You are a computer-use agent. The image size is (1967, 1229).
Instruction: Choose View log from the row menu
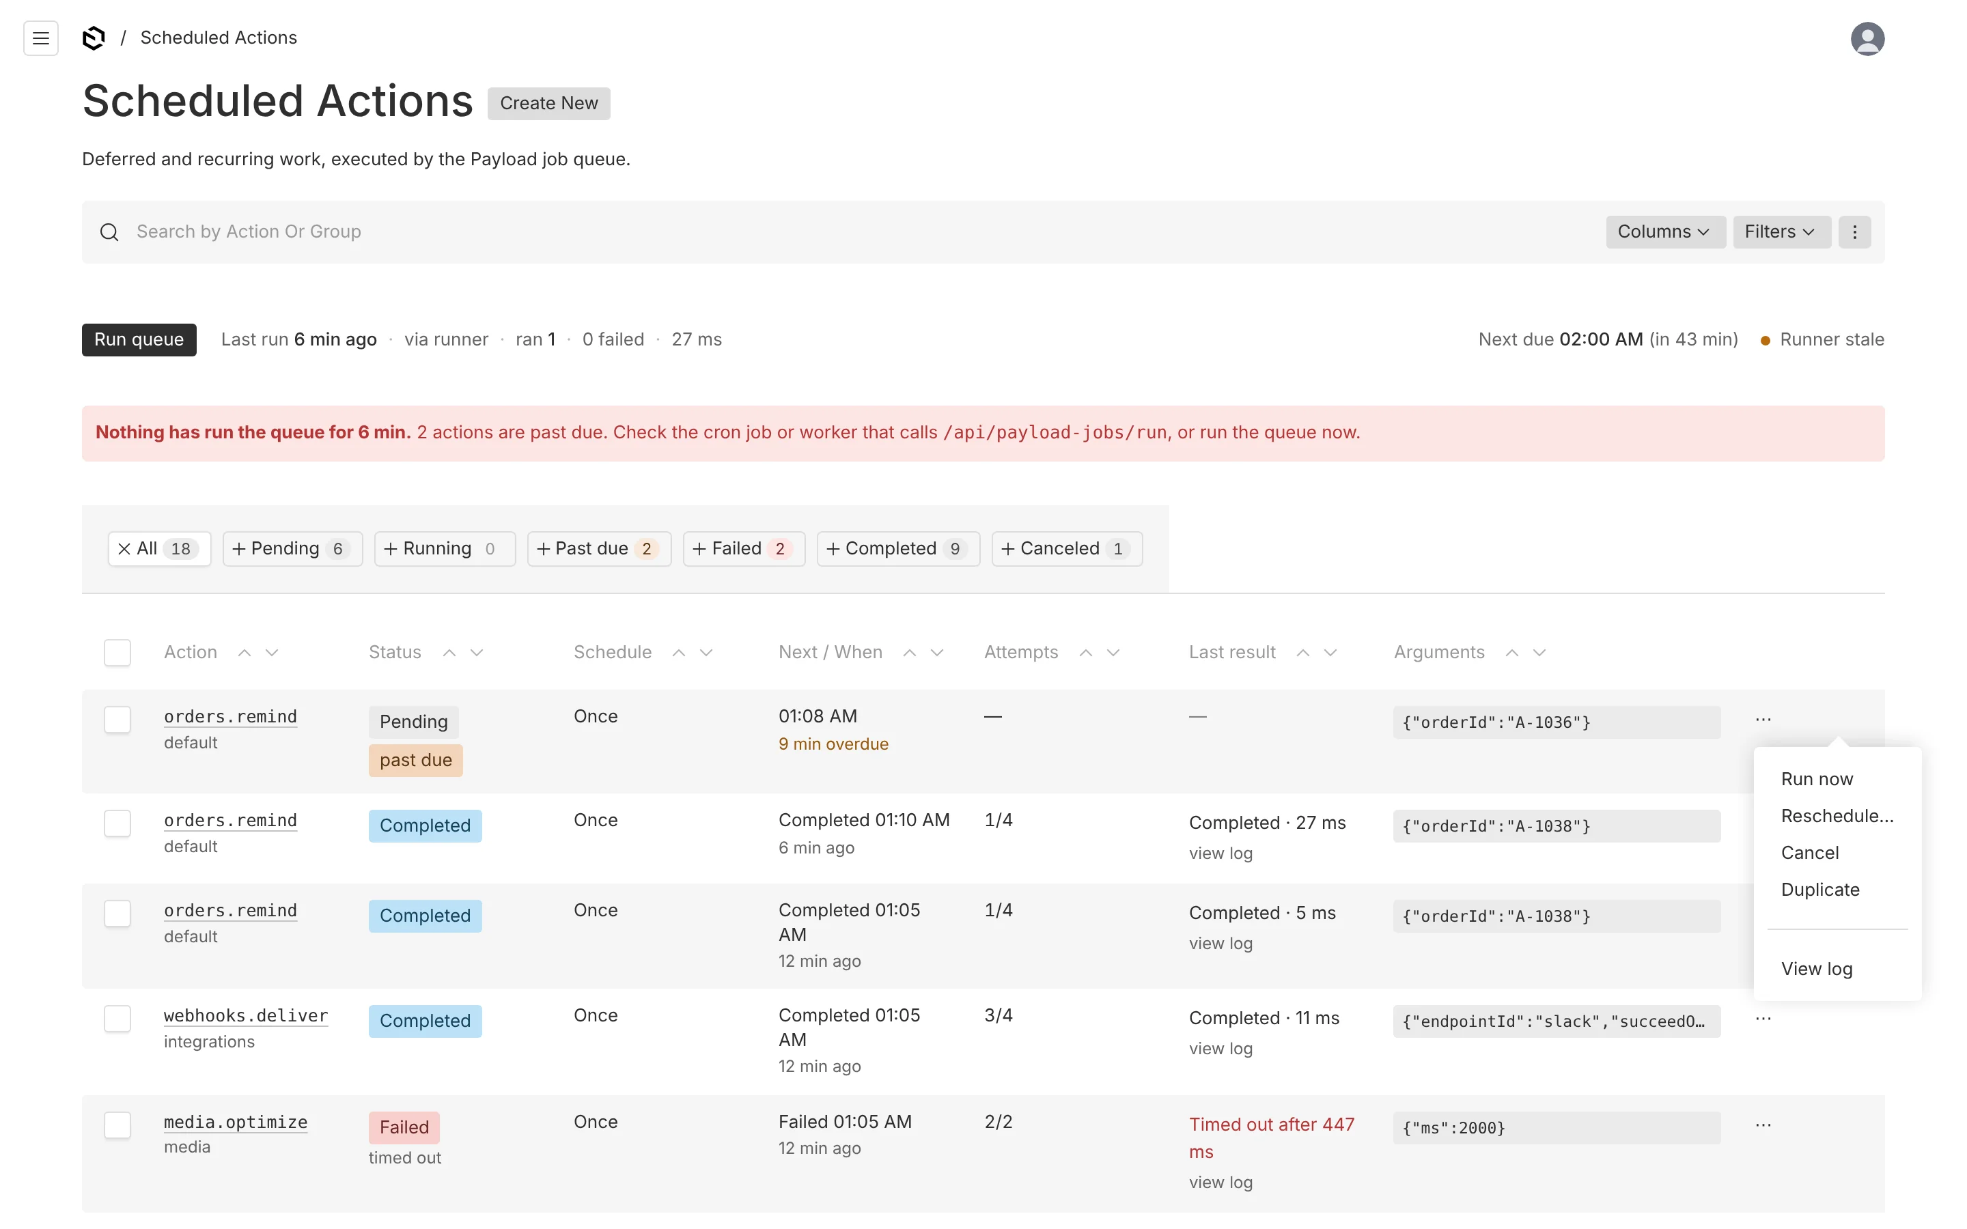(x=1817, y=969)
